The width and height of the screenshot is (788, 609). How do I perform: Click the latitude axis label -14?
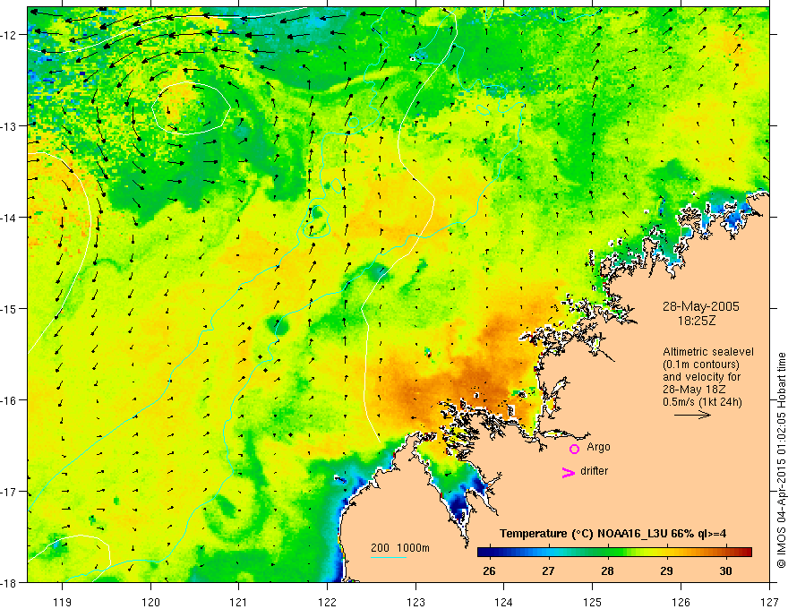click(10, 217)
